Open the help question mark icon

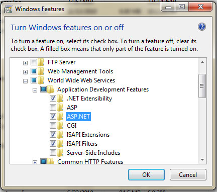[x=202, y=27]
